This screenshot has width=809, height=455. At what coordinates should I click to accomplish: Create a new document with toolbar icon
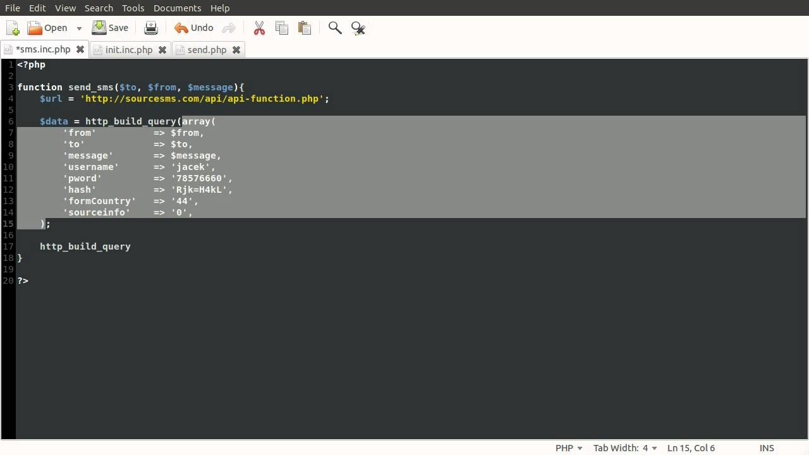pyautogui.click(x=13, y=28)
